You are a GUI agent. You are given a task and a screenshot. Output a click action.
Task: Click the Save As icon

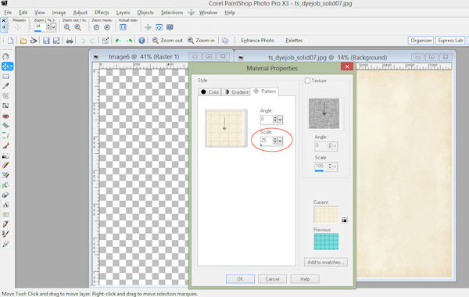pyautogui.click(x=56, y=41)
